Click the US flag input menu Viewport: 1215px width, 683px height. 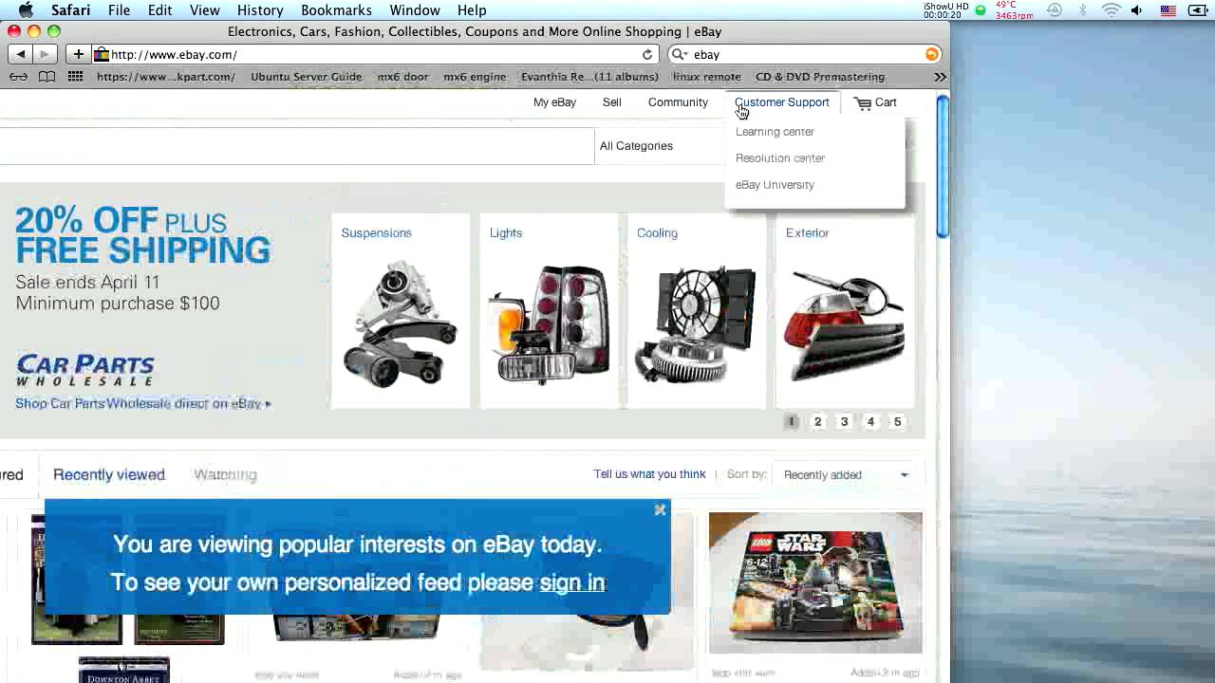click(1168, 10)
